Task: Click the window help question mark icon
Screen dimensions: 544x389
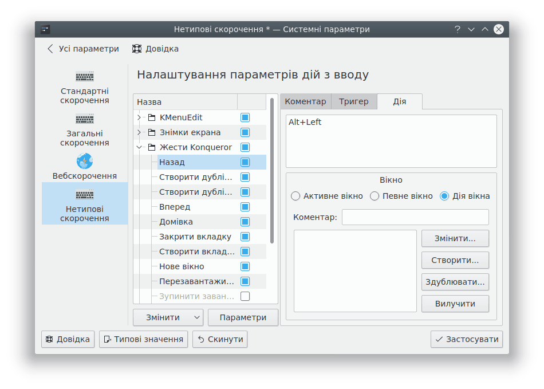Action: [x=458, y=29]
